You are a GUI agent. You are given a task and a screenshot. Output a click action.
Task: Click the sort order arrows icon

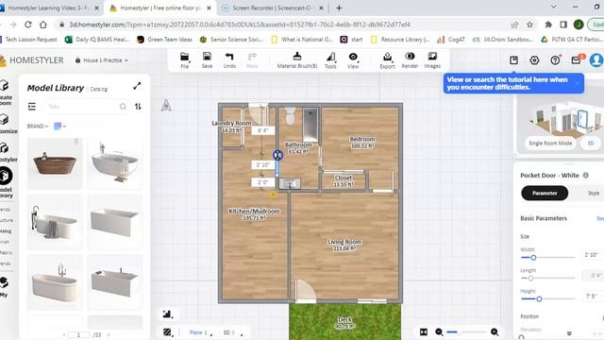click(138, 107)
